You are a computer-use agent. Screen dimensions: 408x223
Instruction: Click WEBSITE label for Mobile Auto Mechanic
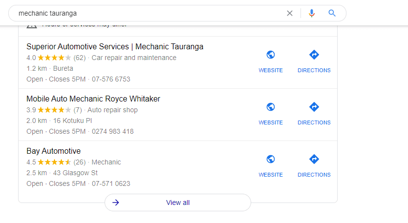[271, 122]
